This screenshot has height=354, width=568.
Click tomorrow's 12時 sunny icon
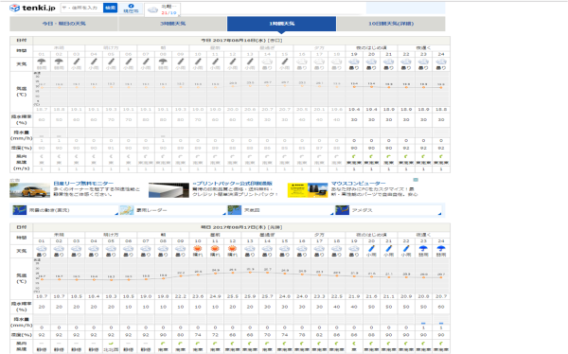(233, 249)
